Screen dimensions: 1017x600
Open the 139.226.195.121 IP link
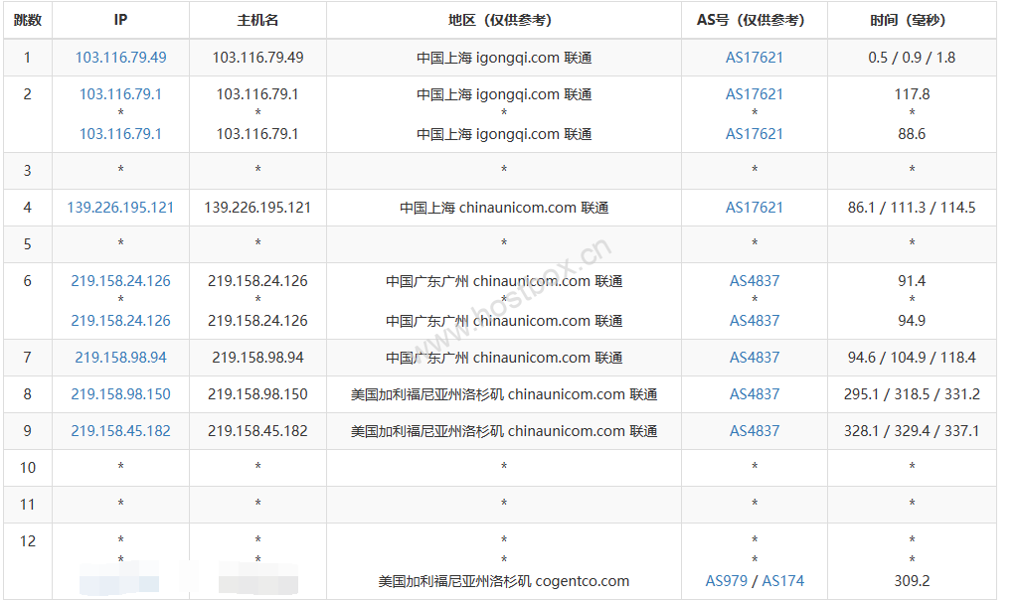pos(120,208)
